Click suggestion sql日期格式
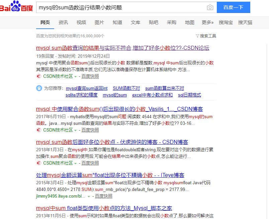 pyautogui.click(x=190, y=95)
